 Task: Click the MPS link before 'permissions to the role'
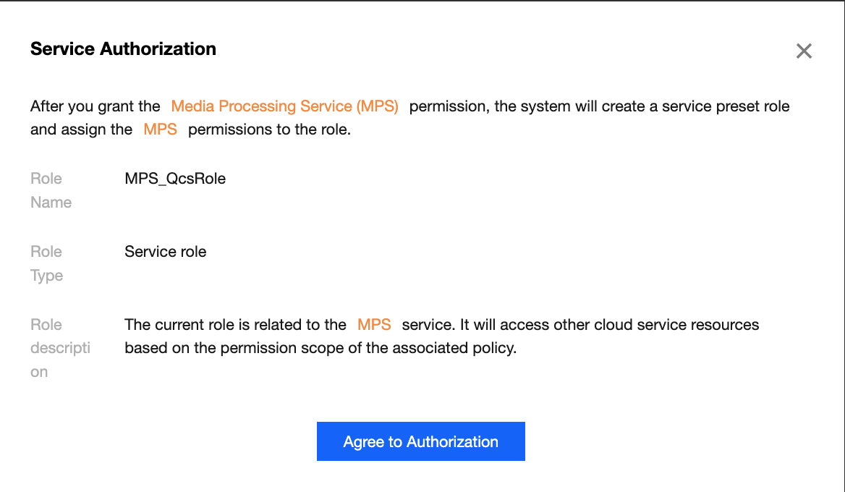(160, 130)
